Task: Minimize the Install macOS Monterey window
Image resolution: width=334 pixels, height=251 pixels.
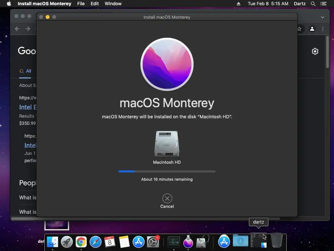Action: (x=48, y=17)
